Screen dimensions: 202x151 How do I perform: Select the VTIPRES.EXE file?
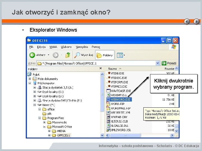tap(117, 86)
